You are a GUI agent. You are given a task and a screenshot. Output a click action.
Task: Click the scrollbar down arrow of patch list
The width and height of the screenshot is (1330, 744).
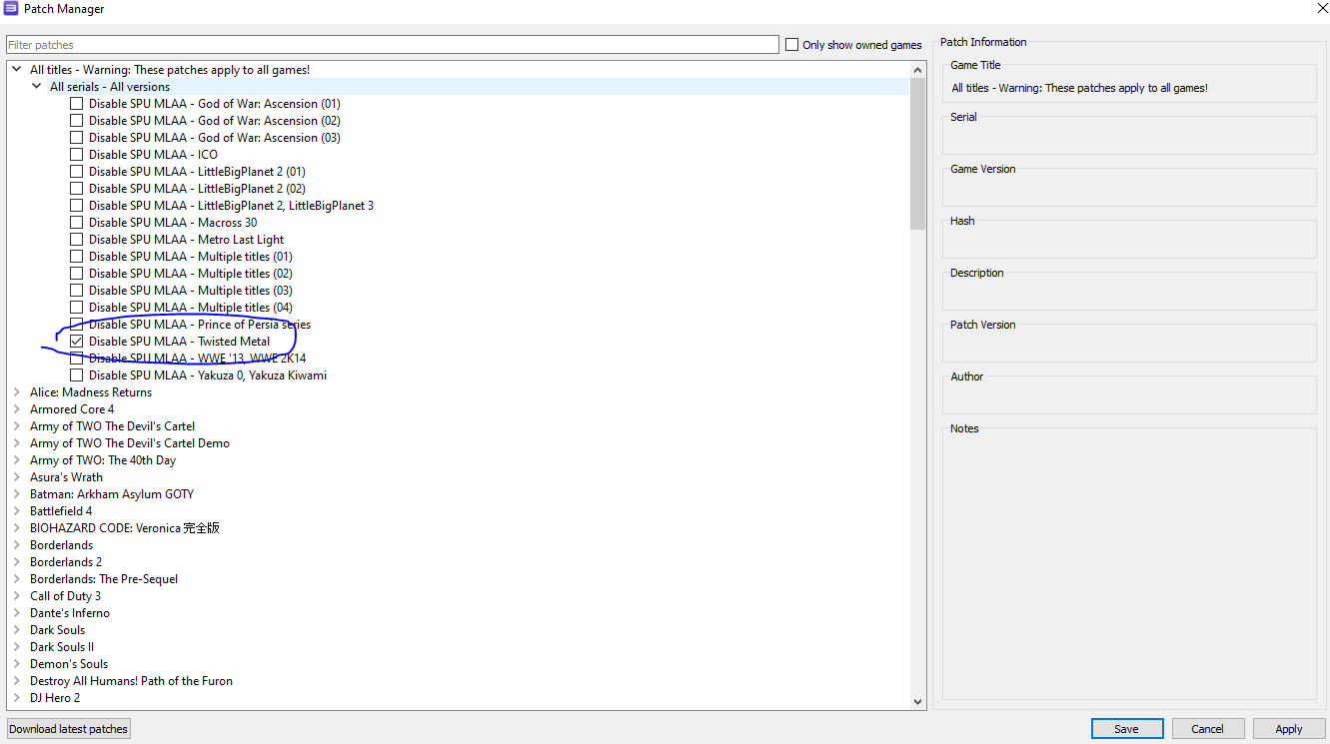pos(918,702)
